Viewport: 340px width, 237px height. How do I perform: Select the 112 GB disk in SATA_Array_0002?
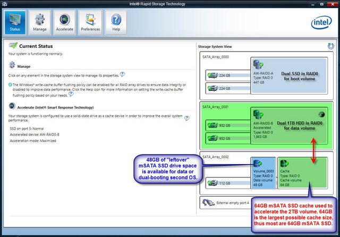pyautogui.click(x=228, y=183)
